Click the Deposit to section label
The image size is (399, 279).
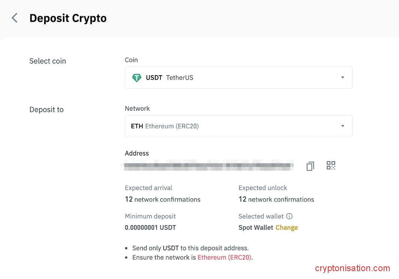click(x=46, y=110)
